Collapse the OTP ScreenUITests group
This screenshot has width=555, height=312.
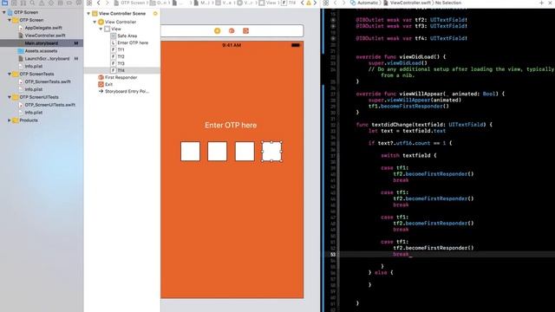(10, 97)
